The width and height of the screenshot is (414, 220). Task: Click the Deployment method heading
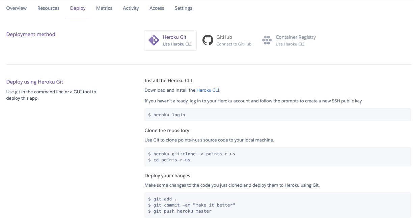pos(31,34)
